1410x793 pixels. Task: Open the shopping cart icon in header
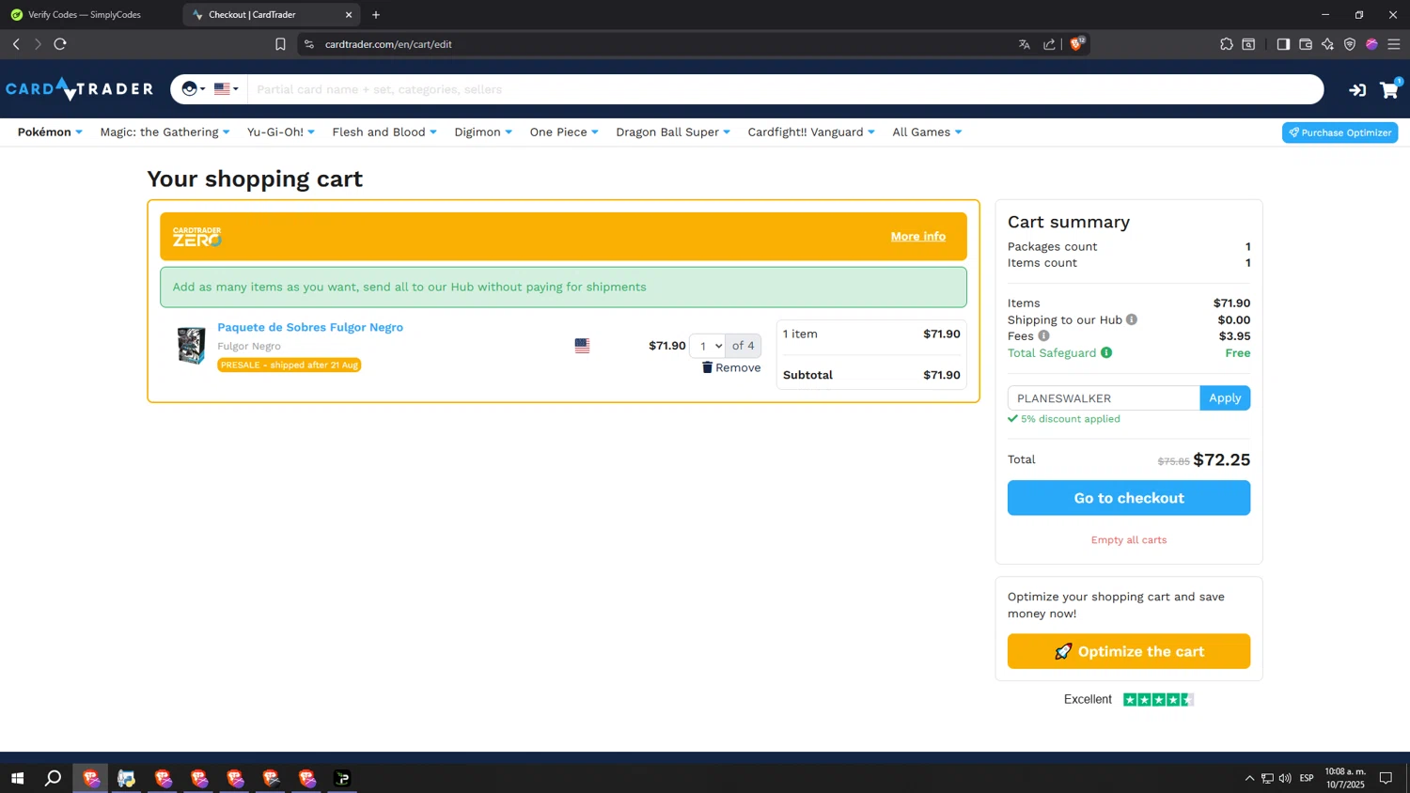(x=1389, y=90)
